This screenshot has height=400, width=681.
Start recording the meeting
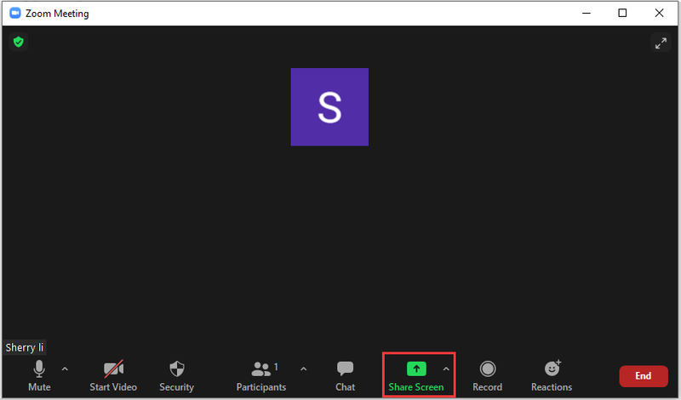pyautogui.click(x=487, y=375)
